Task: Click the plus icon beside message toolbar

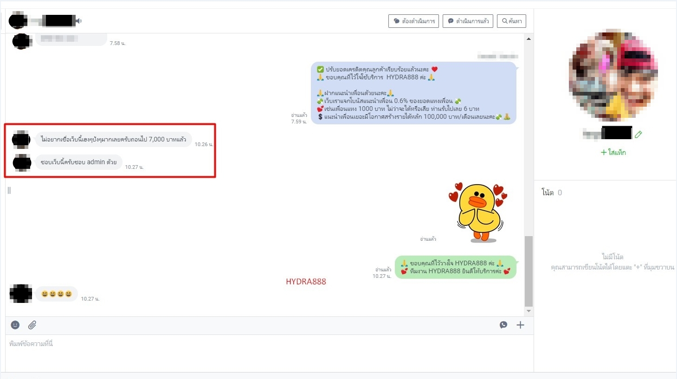Action: pos(520,325)
